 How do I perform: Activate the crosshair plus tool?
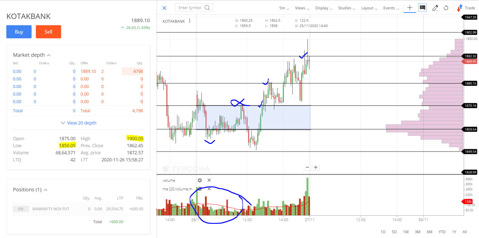pyautogui.click(x=410, y=8)
